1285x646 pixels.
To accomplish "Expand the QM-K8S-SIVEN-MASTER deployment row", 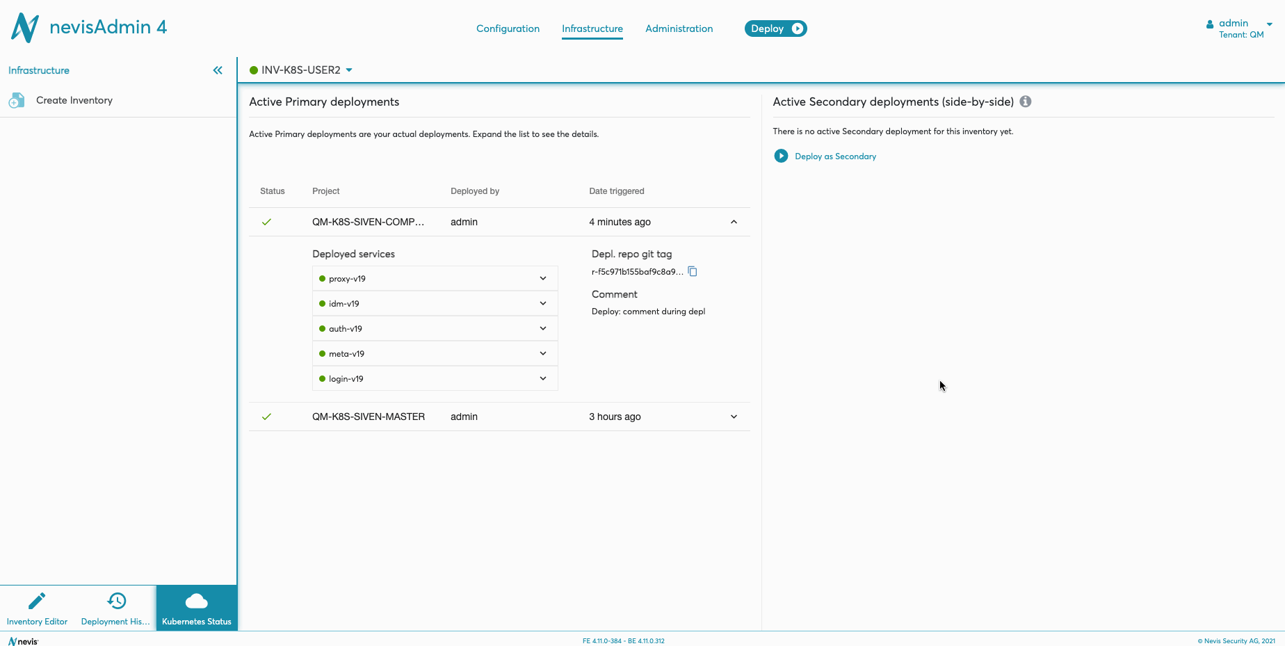I will coord(734,417).
